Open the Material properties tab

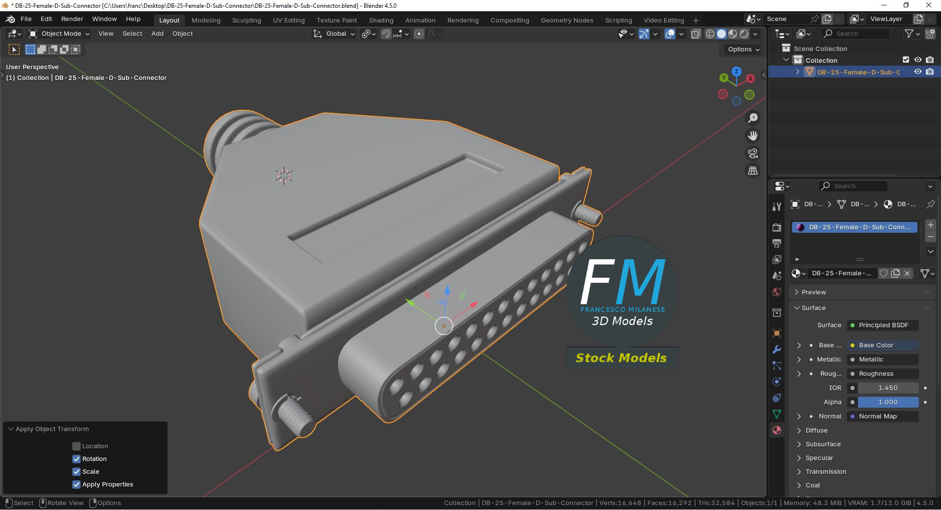click(777, 430)
